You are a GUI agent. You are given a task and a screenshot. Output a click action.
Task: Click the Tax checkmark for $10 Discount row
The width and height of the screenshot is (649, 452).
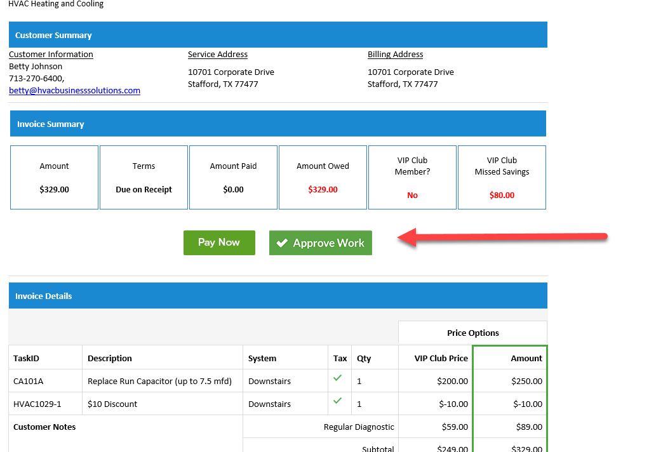[x=337, y=401]
